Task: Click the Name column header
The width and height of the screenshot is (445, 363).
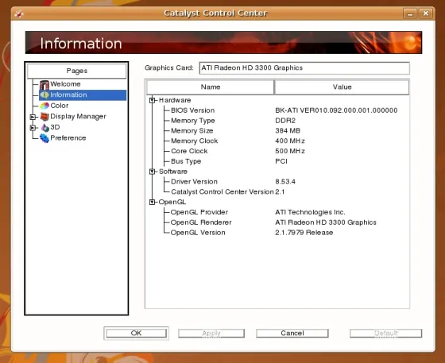Action: [x=211, y=87]
